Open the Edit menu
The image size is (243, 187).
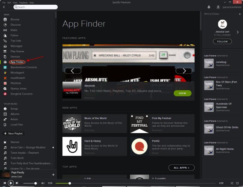click(9, 3)
